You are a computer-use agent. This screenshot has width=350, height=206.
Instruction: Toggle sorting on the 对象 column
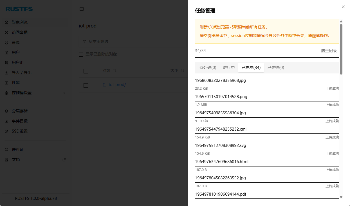(x=115, y=71)
